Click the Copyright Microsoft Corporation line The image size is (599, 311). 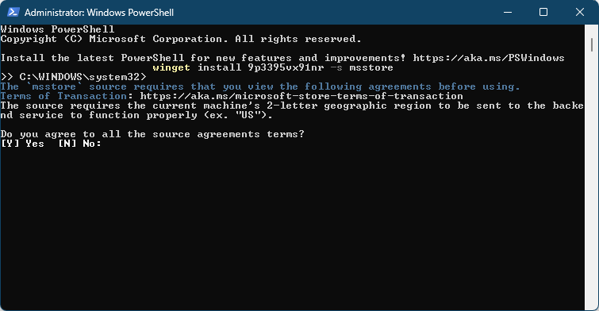pyautogui.click(x=181, y=39)
